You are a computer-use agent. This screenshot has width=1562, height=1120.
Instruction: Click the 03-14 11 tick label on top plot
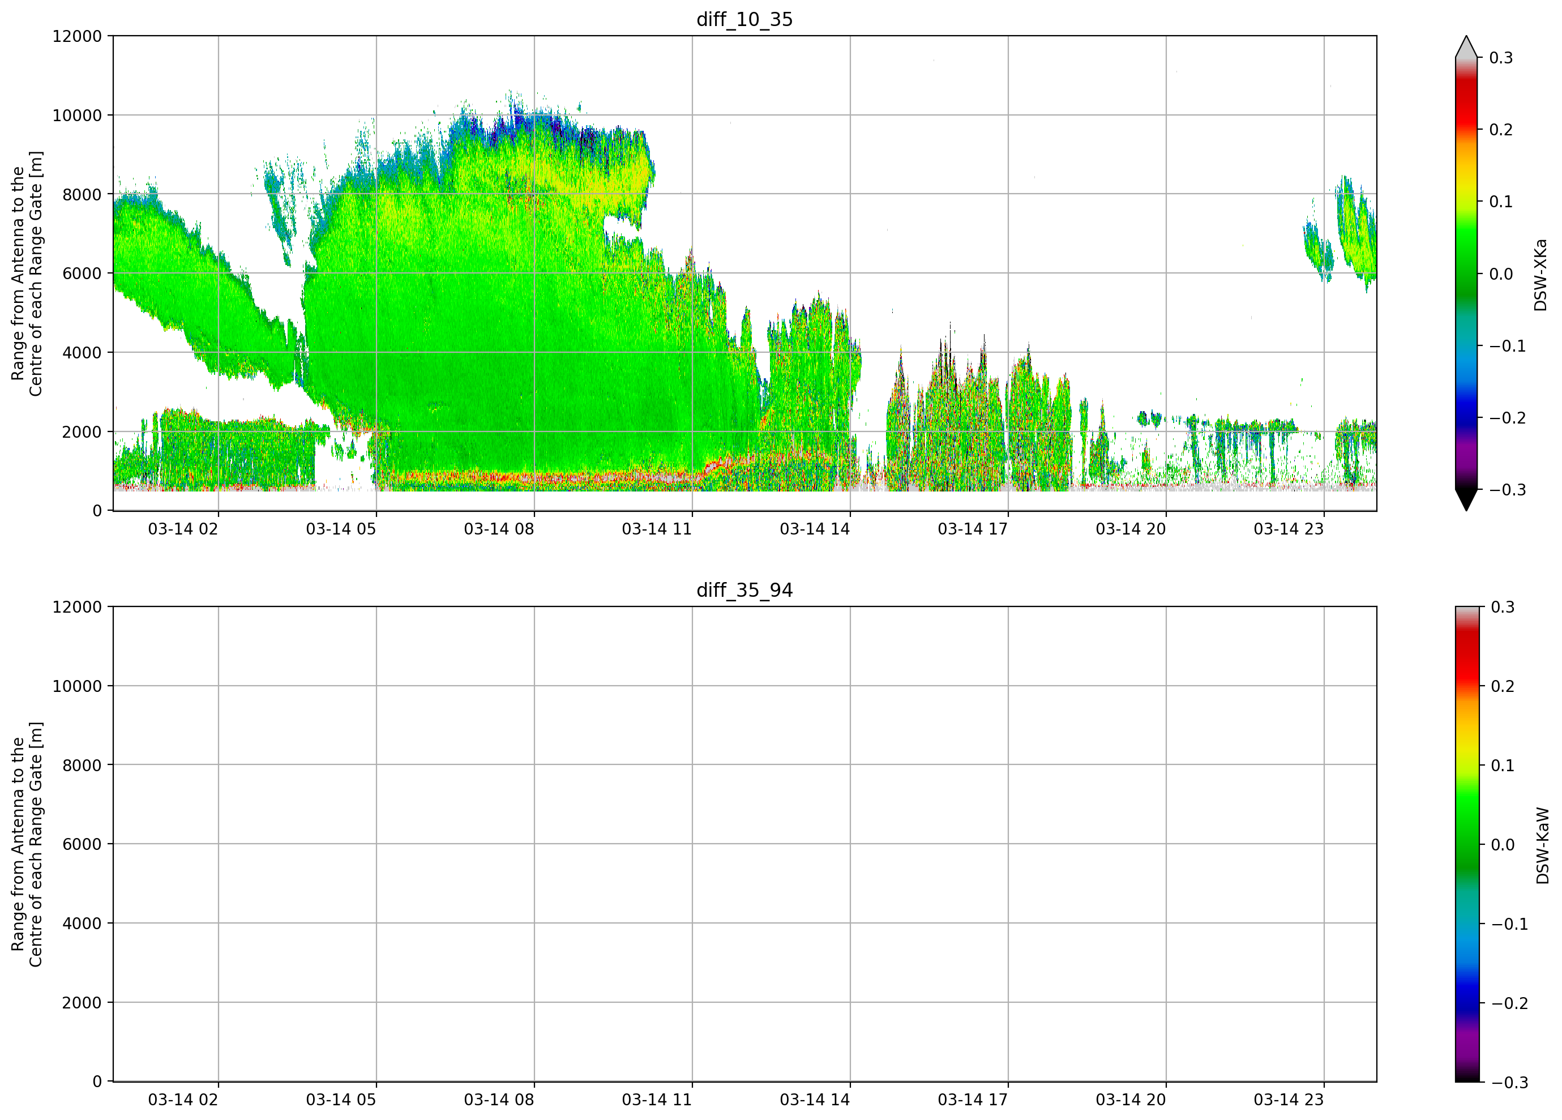pyautogui.click(x=656, y=529)
